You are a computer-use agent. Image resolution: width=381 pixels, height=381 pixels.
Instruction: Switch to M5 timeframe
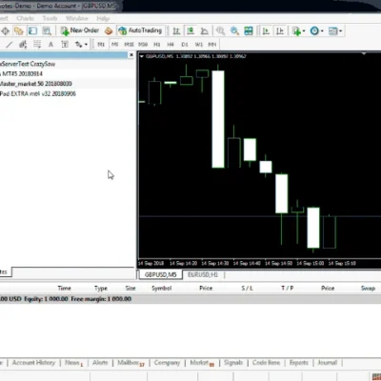[114, 45]
